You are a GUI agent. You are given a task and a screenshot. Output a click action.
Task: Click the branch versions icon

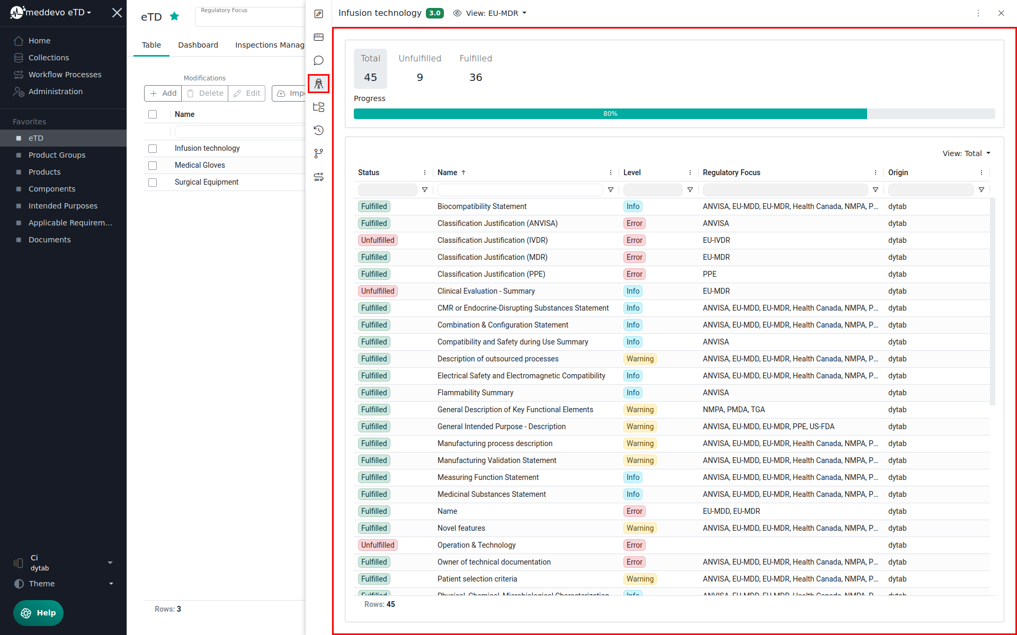(318, 153)
